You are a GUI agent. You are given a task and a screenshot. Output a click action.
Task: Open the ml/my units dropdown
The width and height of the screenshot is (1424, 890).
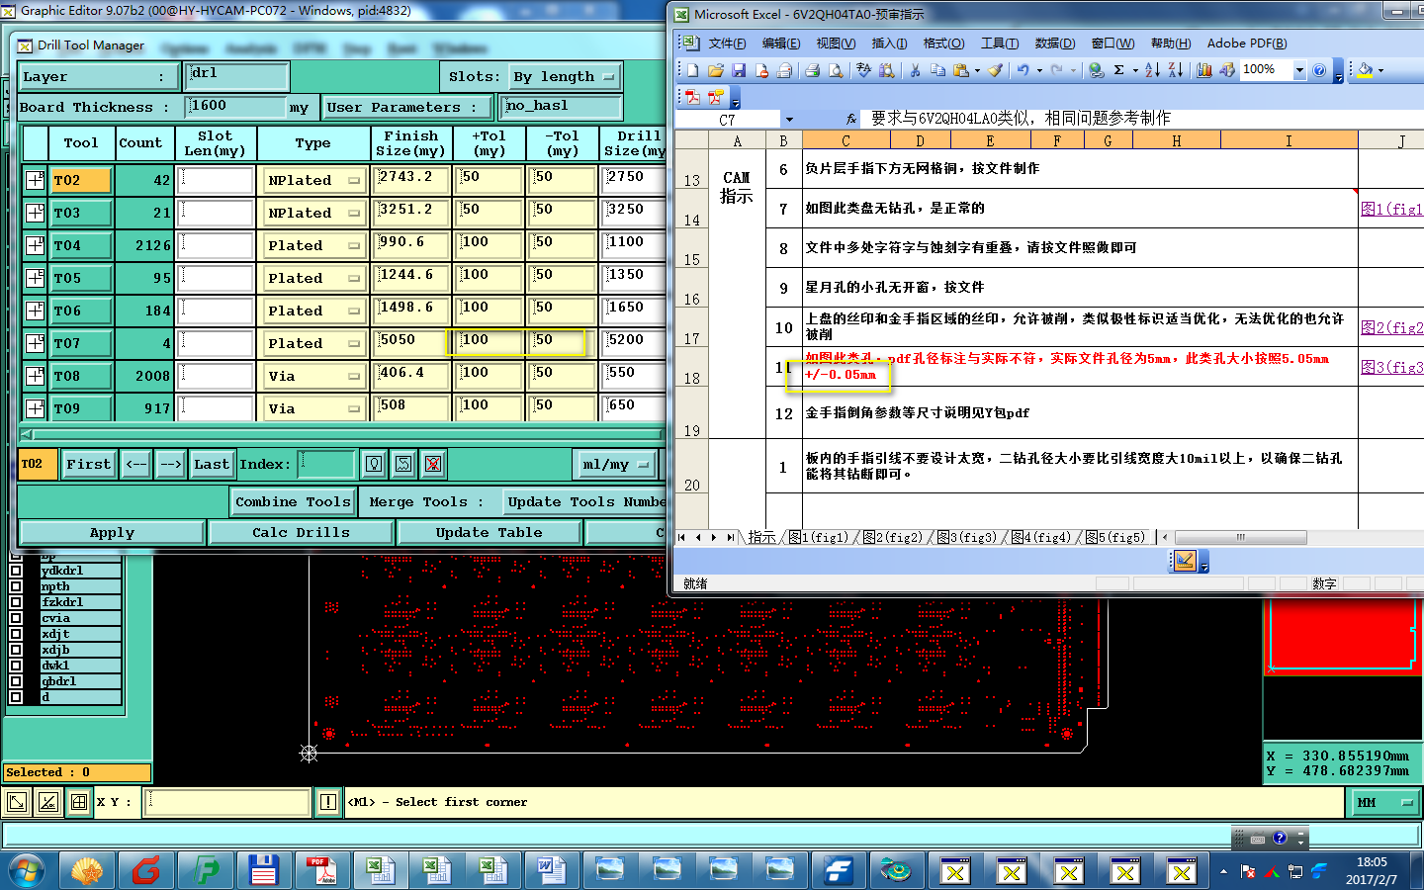click(x=617, y=464)
